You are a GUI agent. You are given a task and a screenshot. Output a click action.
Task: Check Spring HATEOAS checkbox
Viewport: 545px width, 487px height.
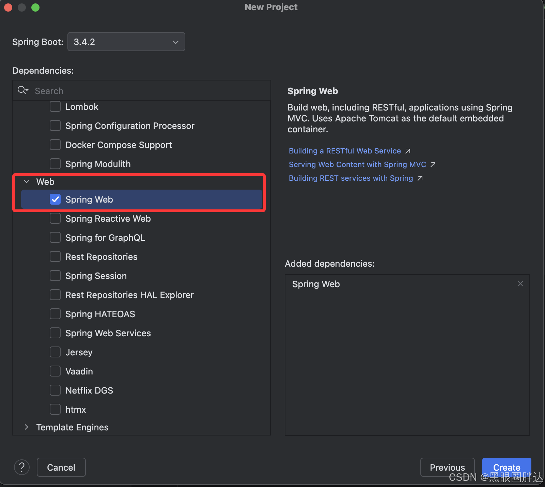[x=55, y=314]
